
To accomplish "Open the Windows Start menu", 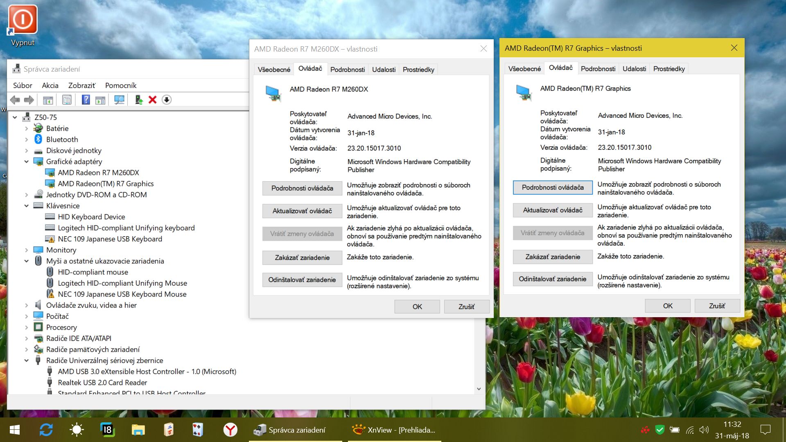I will tap(15, 430).
